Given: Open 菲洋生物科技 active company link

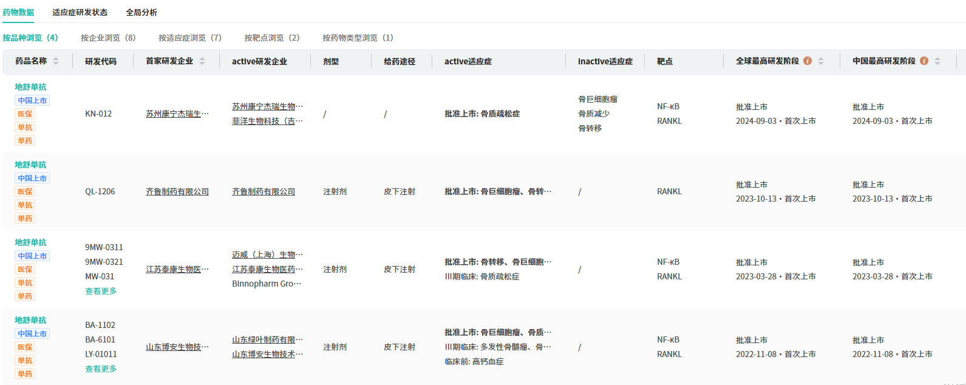Looking at the screenshot, I should pos(267,121).
